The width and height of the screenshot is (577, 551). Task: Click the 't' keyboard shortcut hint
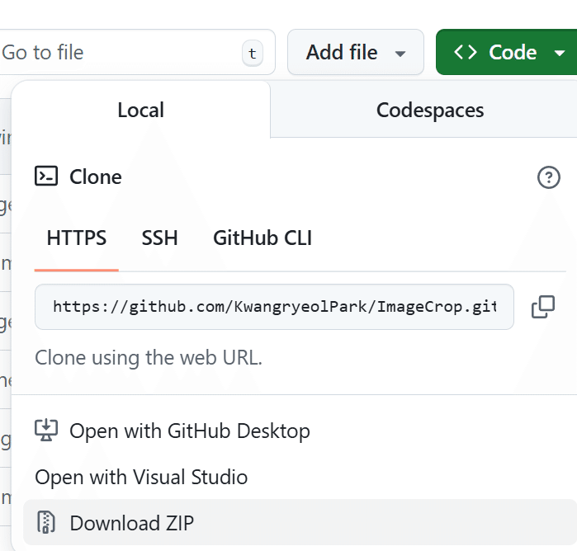[253, 54]
